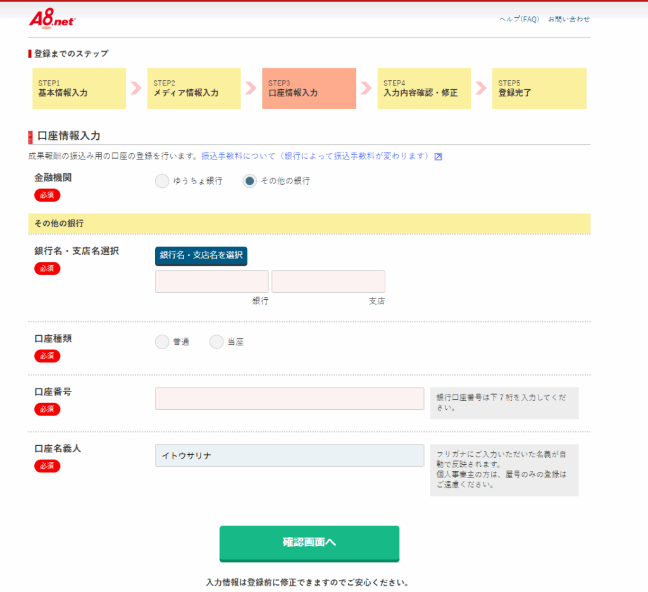Click the 口座名義人 field showing イトウサリナ
648x592 pixels.
click(289, 455)
